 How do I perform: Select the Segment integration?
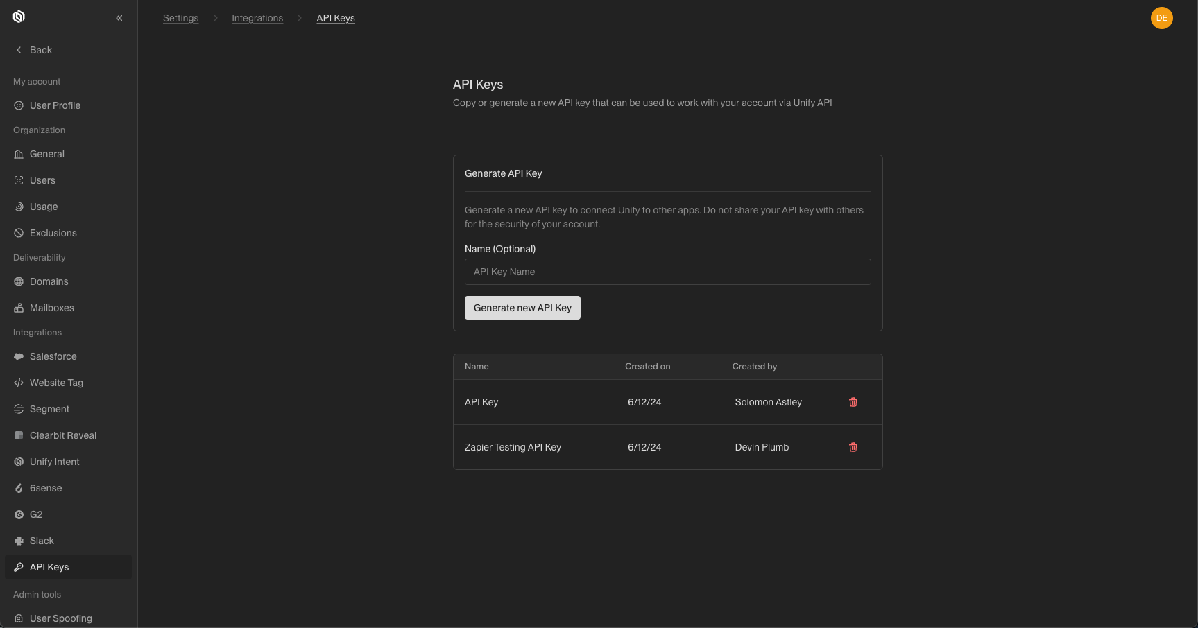point(49,409)
